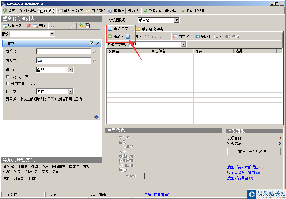
Task: Click 清除 clear methods button
Action: click(x=39, y=26)
